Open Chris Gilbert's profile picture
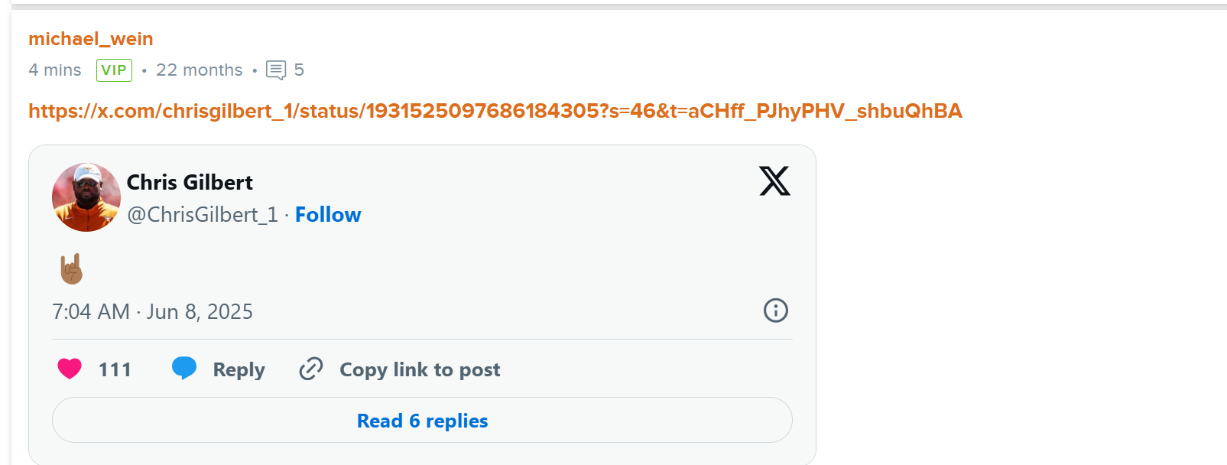The width and height of the screenshot is (1227, 465). point(86,197)
